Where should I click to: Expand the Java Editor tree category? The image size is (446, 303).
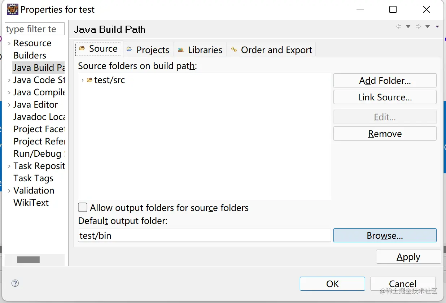pyautogui.click(x=9, y=105)
